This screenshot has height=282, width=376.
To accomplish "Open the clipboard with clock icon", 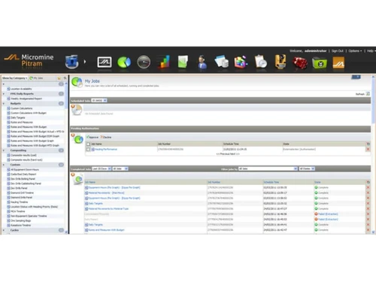I will 261,62.
